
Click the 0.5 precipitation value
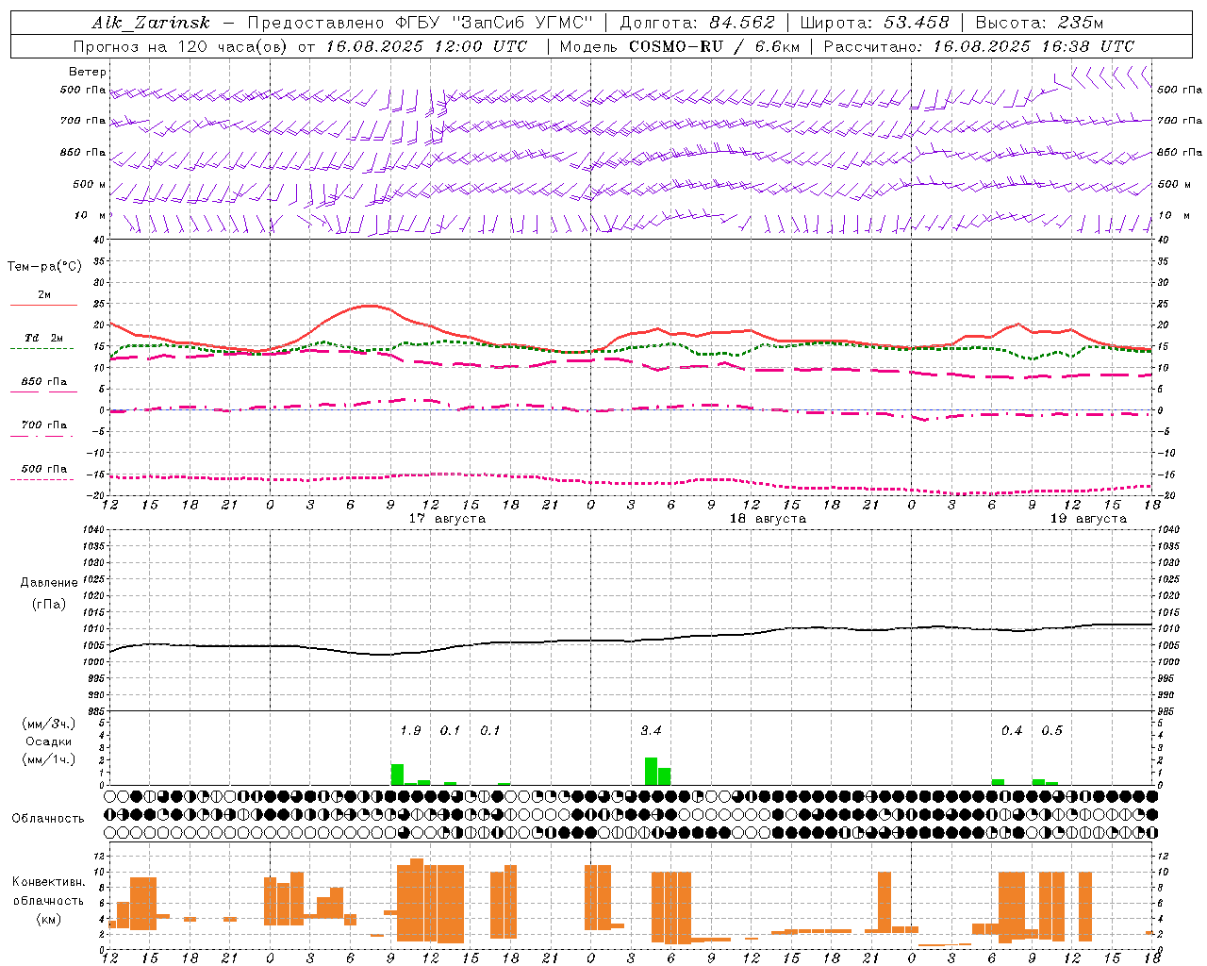(1051, 730)
